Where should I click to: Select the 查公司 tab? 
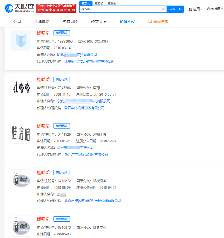tap(86, 3)
